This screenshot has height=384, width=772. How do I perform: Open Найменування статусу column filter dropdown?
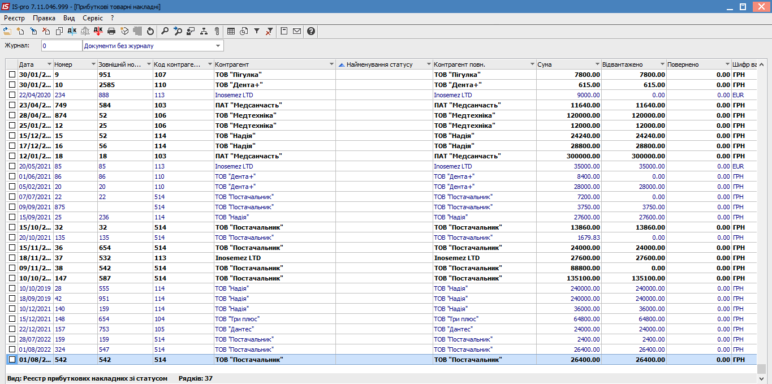(x=429, y=64)
